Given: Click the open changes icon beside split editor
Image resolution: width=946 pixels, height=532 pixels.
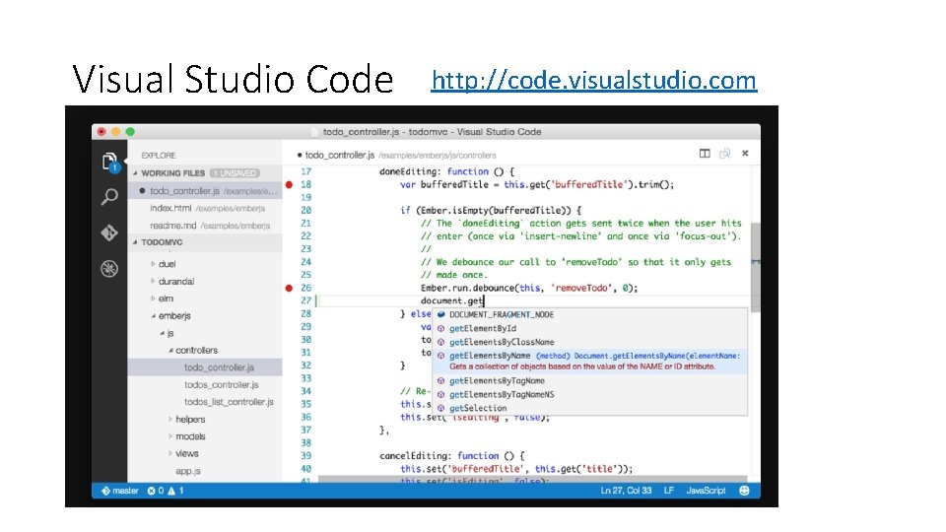Looking at the screenshot, I should (724, 154).
